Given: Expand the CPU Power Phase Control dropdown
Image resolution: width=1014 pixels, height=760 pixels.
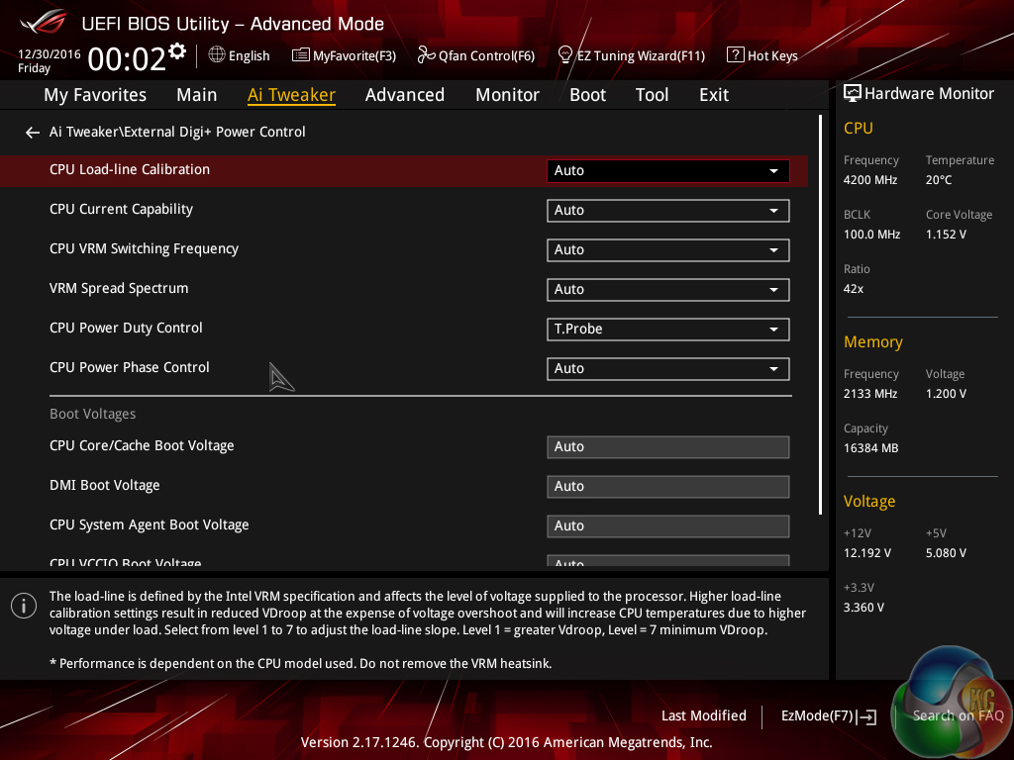Looking at the screenshot, I should point(667,368).
